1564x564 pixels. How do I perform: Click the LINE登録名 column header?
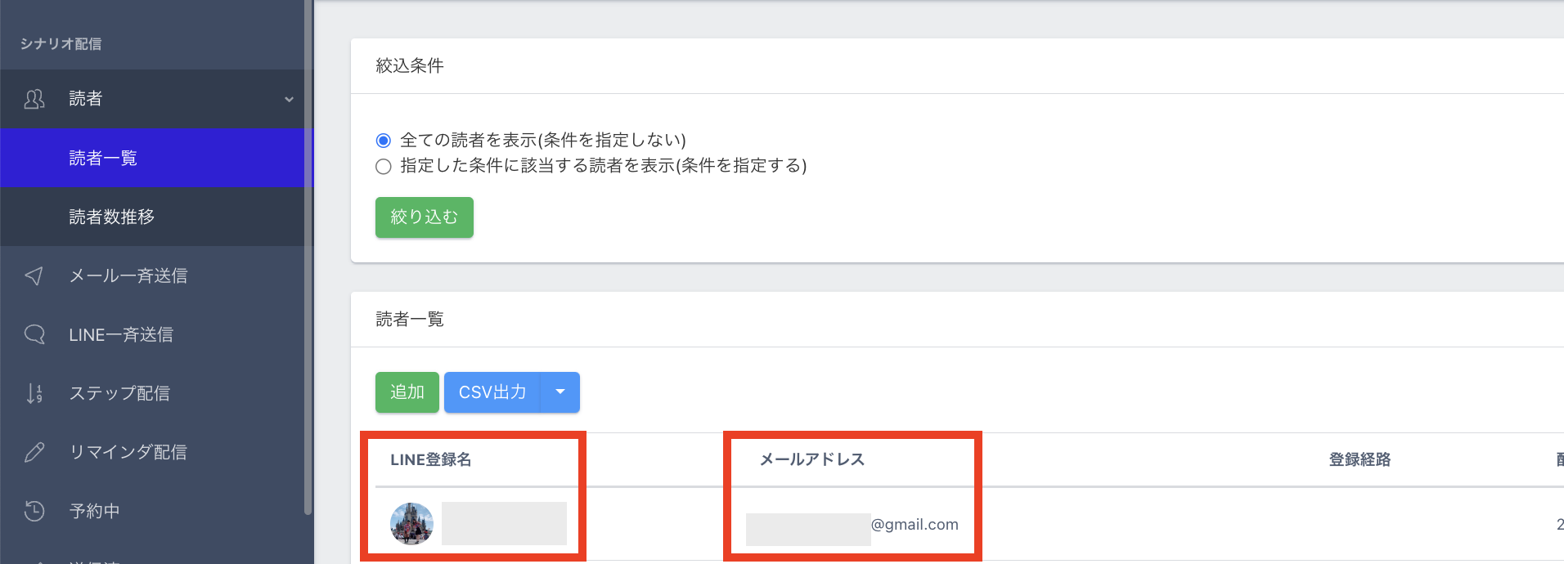click(x=430, y=459)
